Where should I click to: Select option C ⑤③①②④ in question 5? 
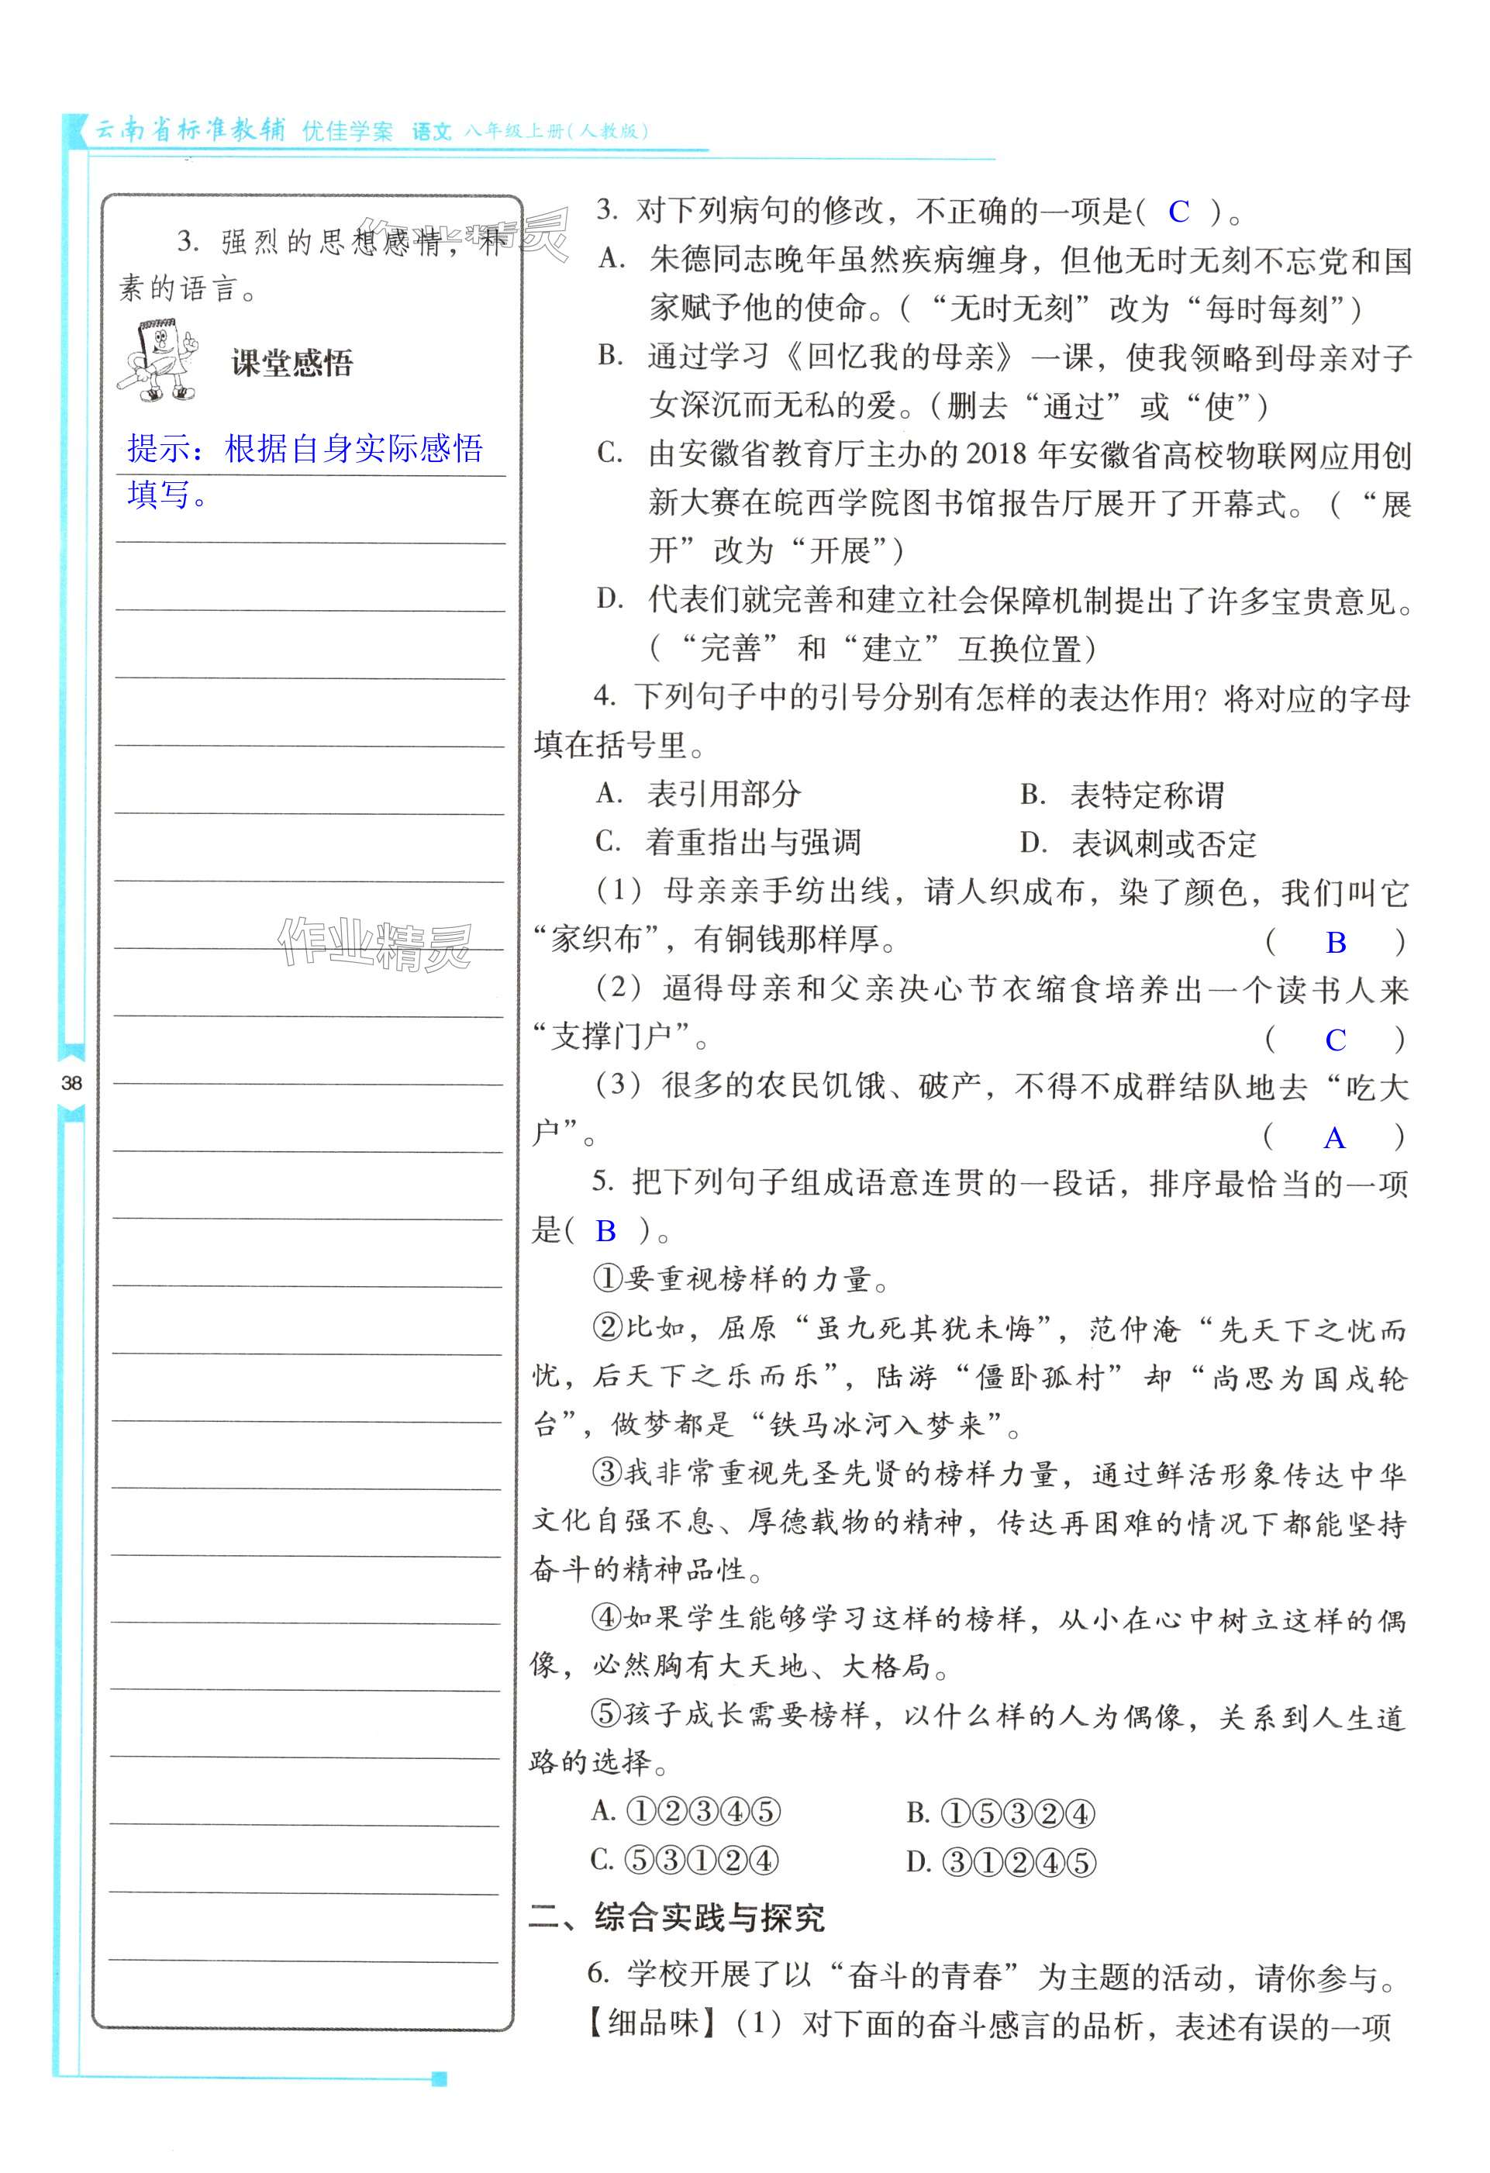685,1860
